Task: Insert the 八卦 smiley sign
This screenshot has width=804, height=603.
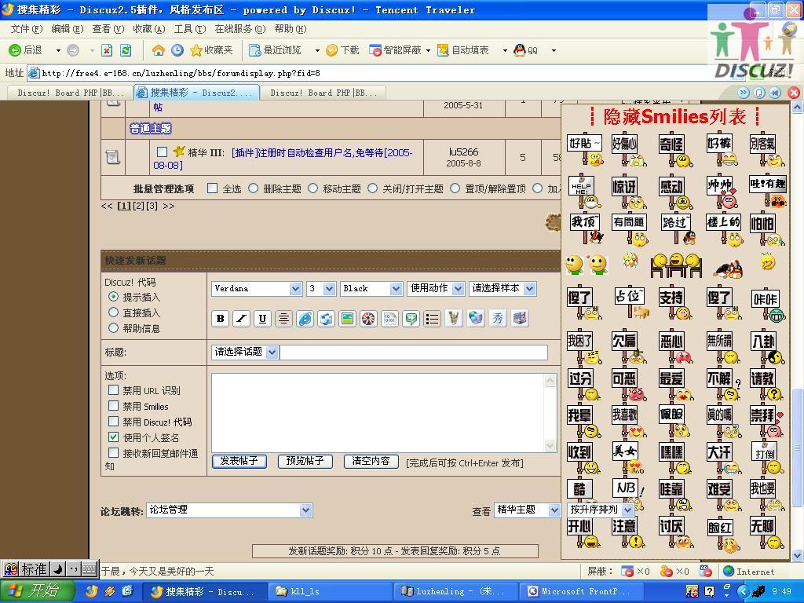Action: pos(766,348)
